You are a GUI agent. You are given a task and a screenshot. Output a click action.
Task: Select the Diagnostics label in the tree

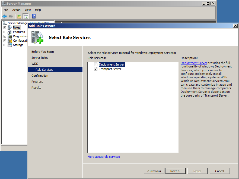click(20, 36)
